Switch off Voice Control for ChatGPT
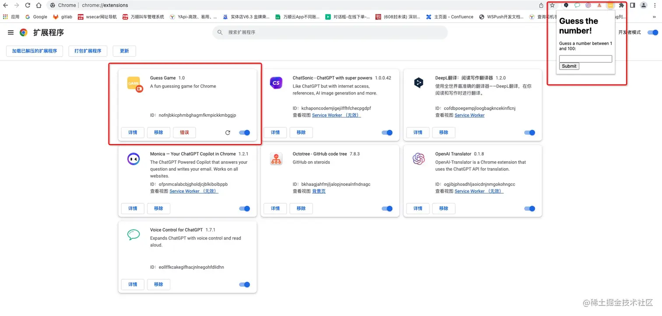 pyautogui.click(x=245, y=285)
